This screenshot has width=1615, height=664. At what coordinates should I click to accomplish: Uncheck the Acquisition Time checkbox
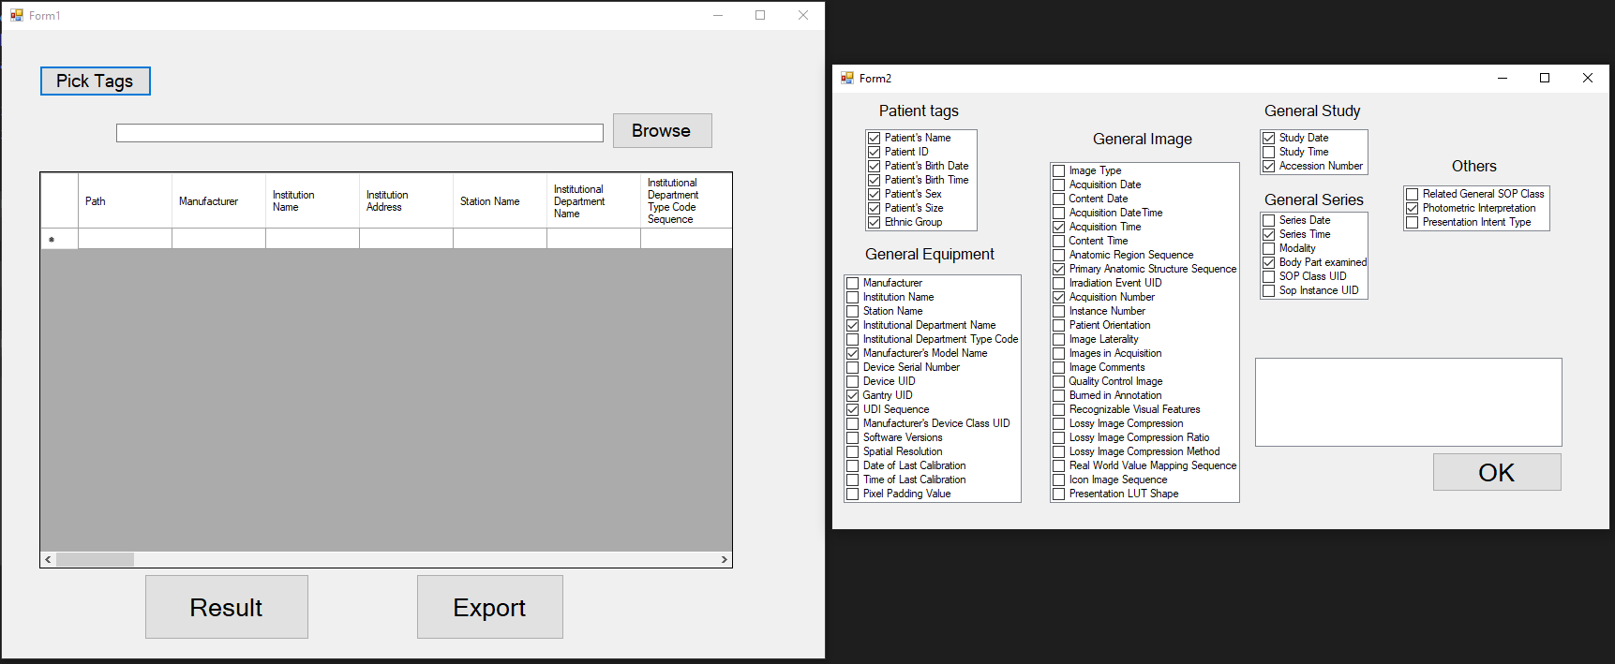tap(1059, 227)
